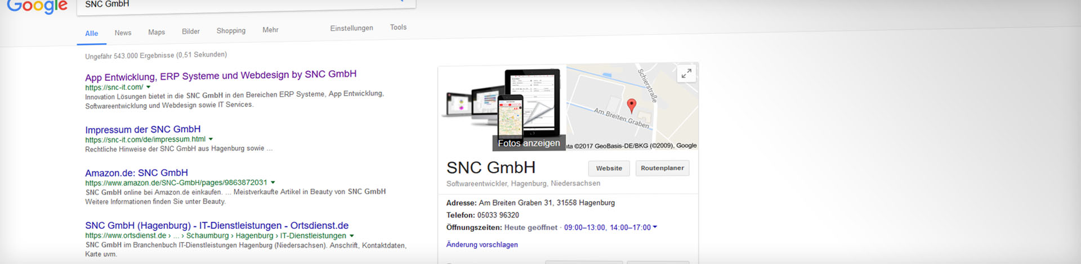Click the Tools option
Screen dimensions: 1081x264
(398, 27)
